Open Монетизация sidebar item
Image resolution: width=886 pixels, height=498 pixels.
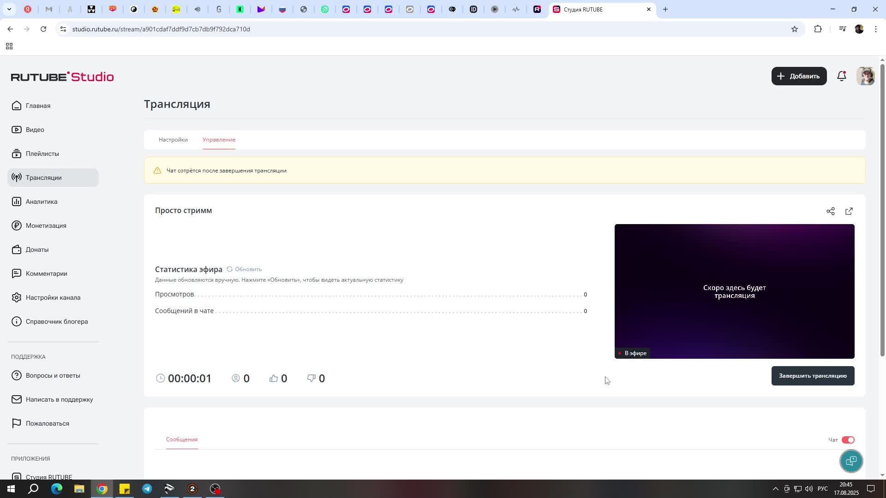(46, 225)
